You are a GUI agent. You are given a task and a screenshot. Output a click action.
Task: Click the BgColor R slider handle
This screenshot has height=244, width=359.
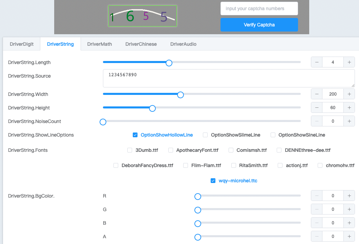[x=197, y=196]
